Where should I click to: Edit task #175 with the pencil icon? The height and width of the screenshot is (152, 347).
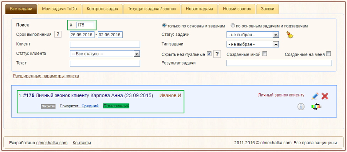[315, 96]
